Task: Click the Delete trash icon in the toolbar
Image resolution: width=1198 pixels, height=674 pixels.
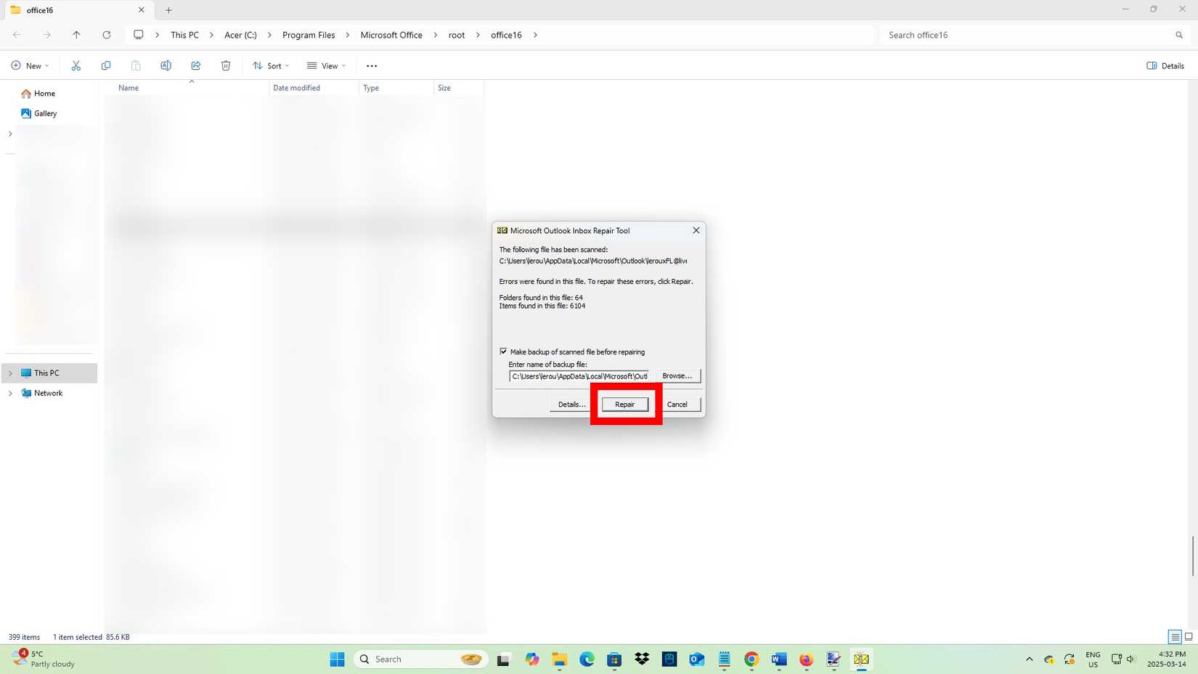Action: coord(225,65)
